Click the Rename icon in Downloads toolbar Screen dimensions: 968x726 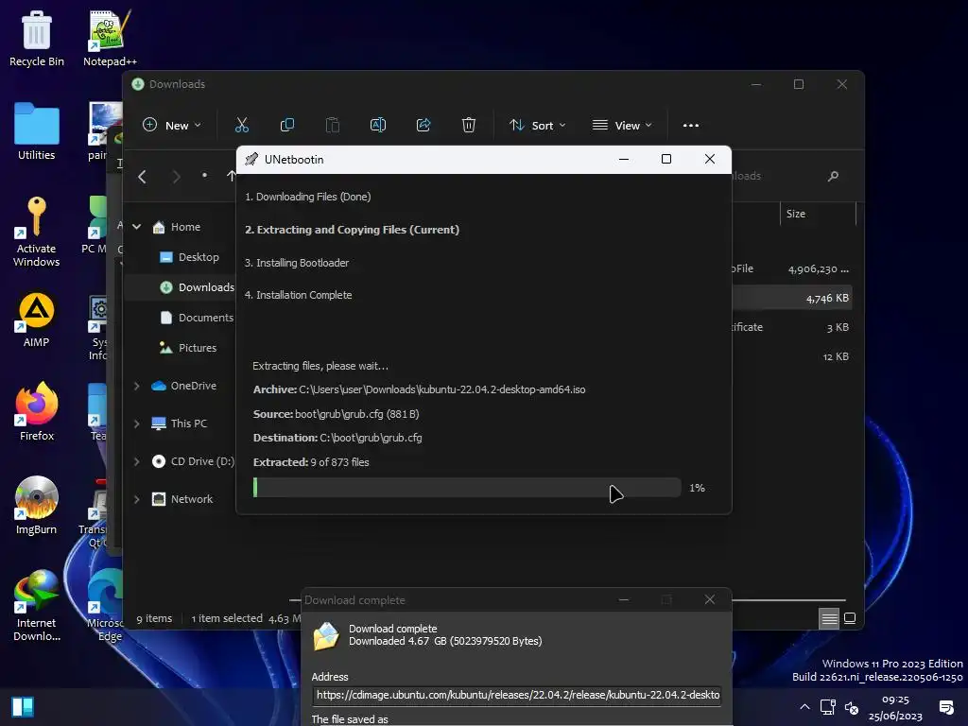[x=378, y=126]
